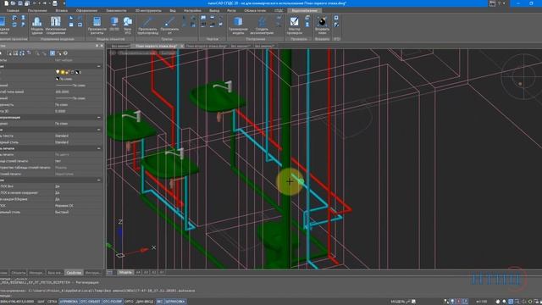
Task: Switch to the Главная ribbon tab
Action: tap(13, 11)
